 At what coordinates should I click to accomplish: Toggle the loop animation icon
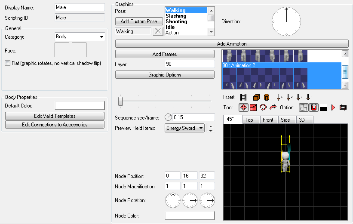(343, 107)
